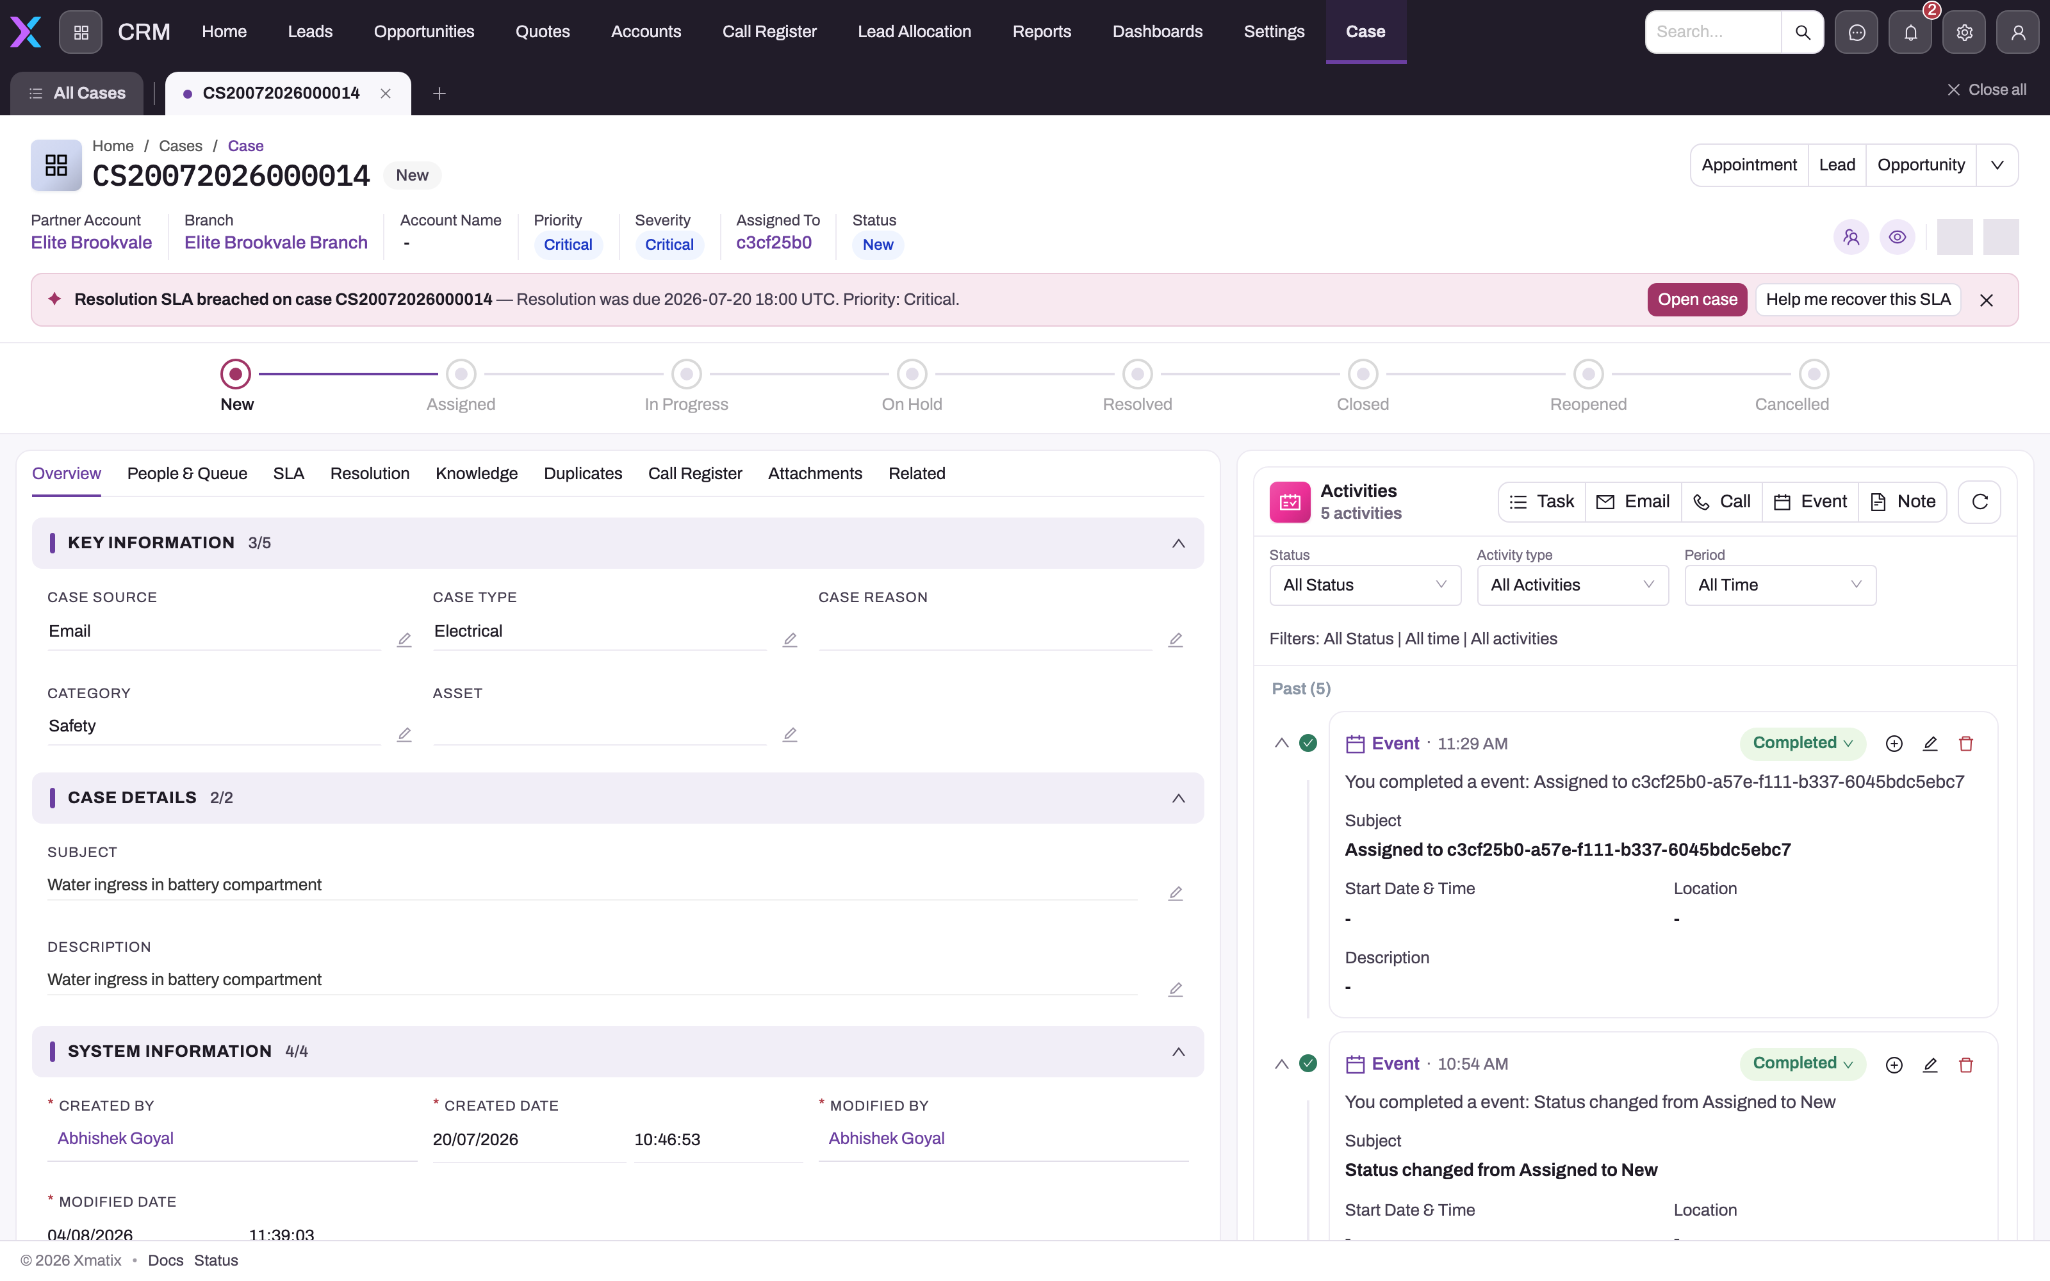The height and width of the screenshot is (1281, 2050).
Task: Open the Dashboards menu
Action: (x=1157, y=32)
